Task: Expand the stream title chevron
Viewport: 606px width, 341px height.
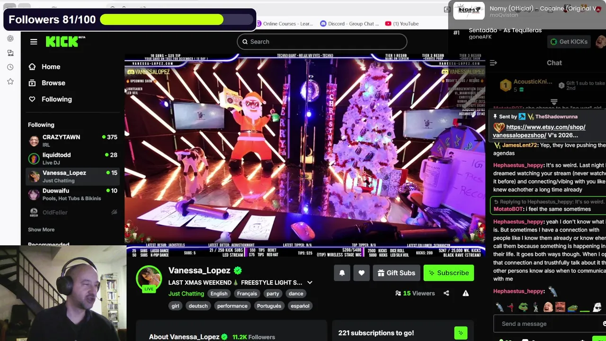Action: pos(310,283)
